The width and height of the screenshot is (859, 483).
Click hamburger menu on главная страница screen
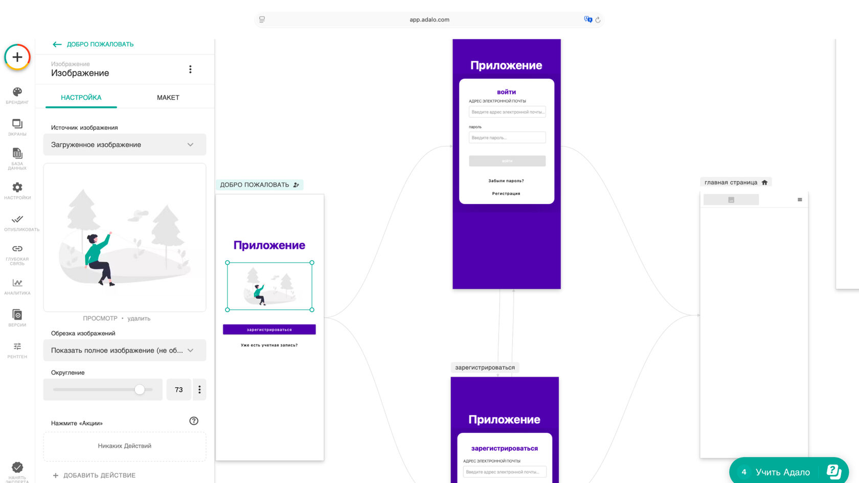[800, 200]
